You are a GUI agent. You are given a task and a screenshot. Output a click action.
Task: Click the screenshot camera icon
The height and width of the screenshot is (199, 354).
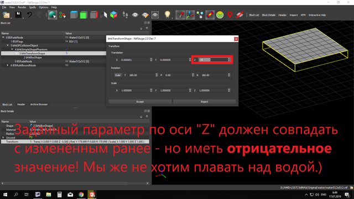pyautogui.click(x=155, y=15)
